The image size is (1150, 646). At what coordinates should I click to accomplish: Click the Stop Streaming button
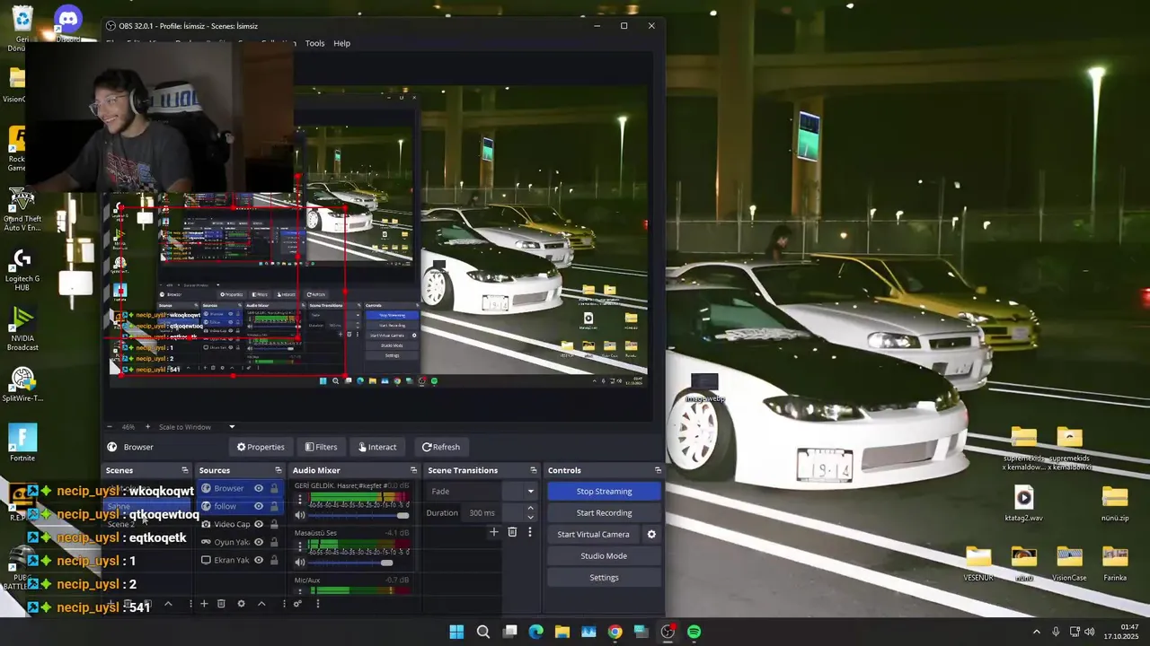604,491
